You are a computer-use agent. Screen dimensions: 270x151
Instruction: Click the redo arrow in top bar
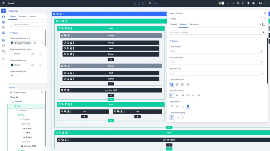pyautogui.click(x=233, y=3)
